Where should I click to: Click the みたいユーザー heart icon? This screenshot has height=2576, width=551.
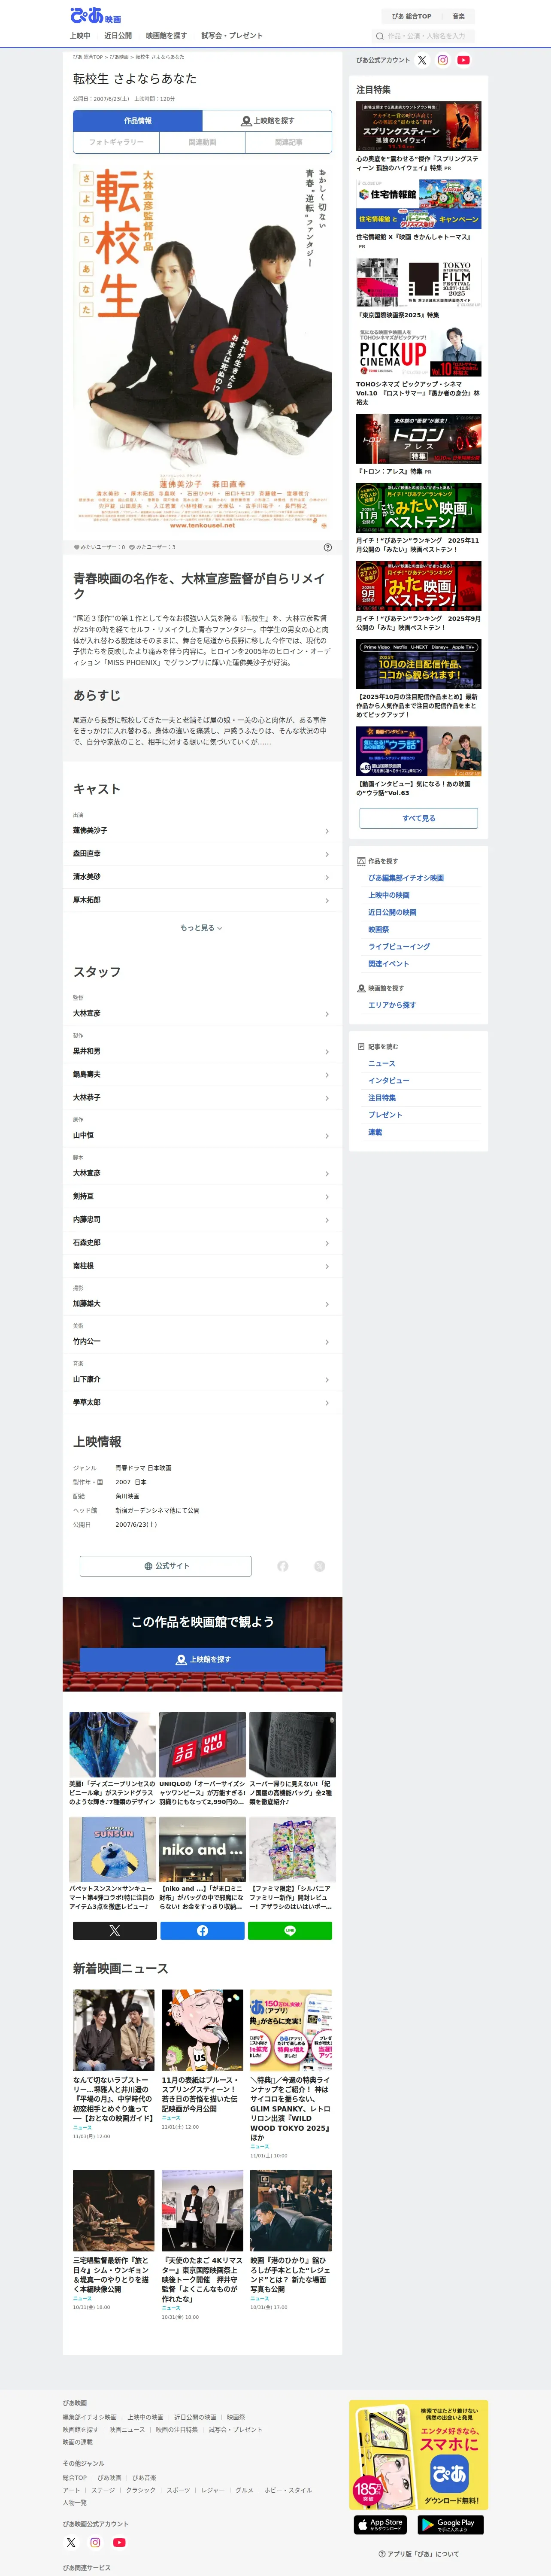77,547
